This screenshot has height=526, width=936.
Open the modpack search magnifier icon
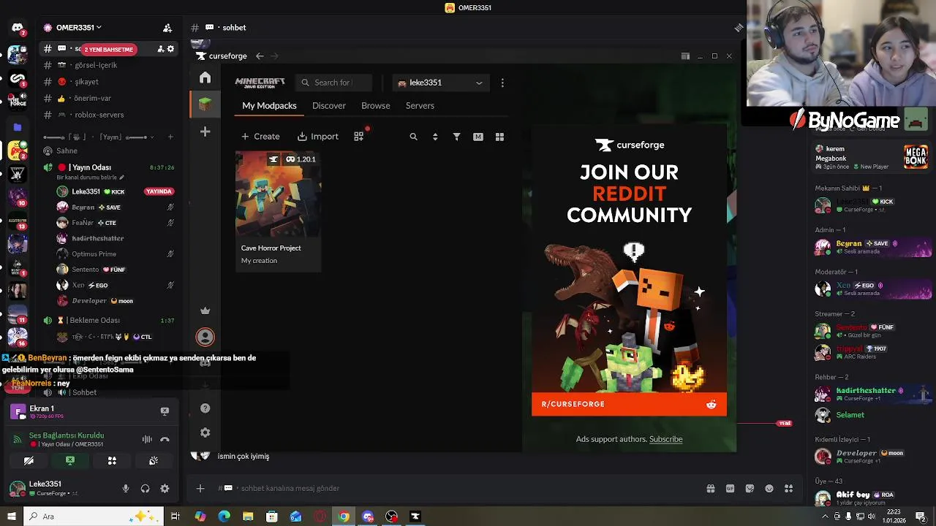[x=413, y=137]
